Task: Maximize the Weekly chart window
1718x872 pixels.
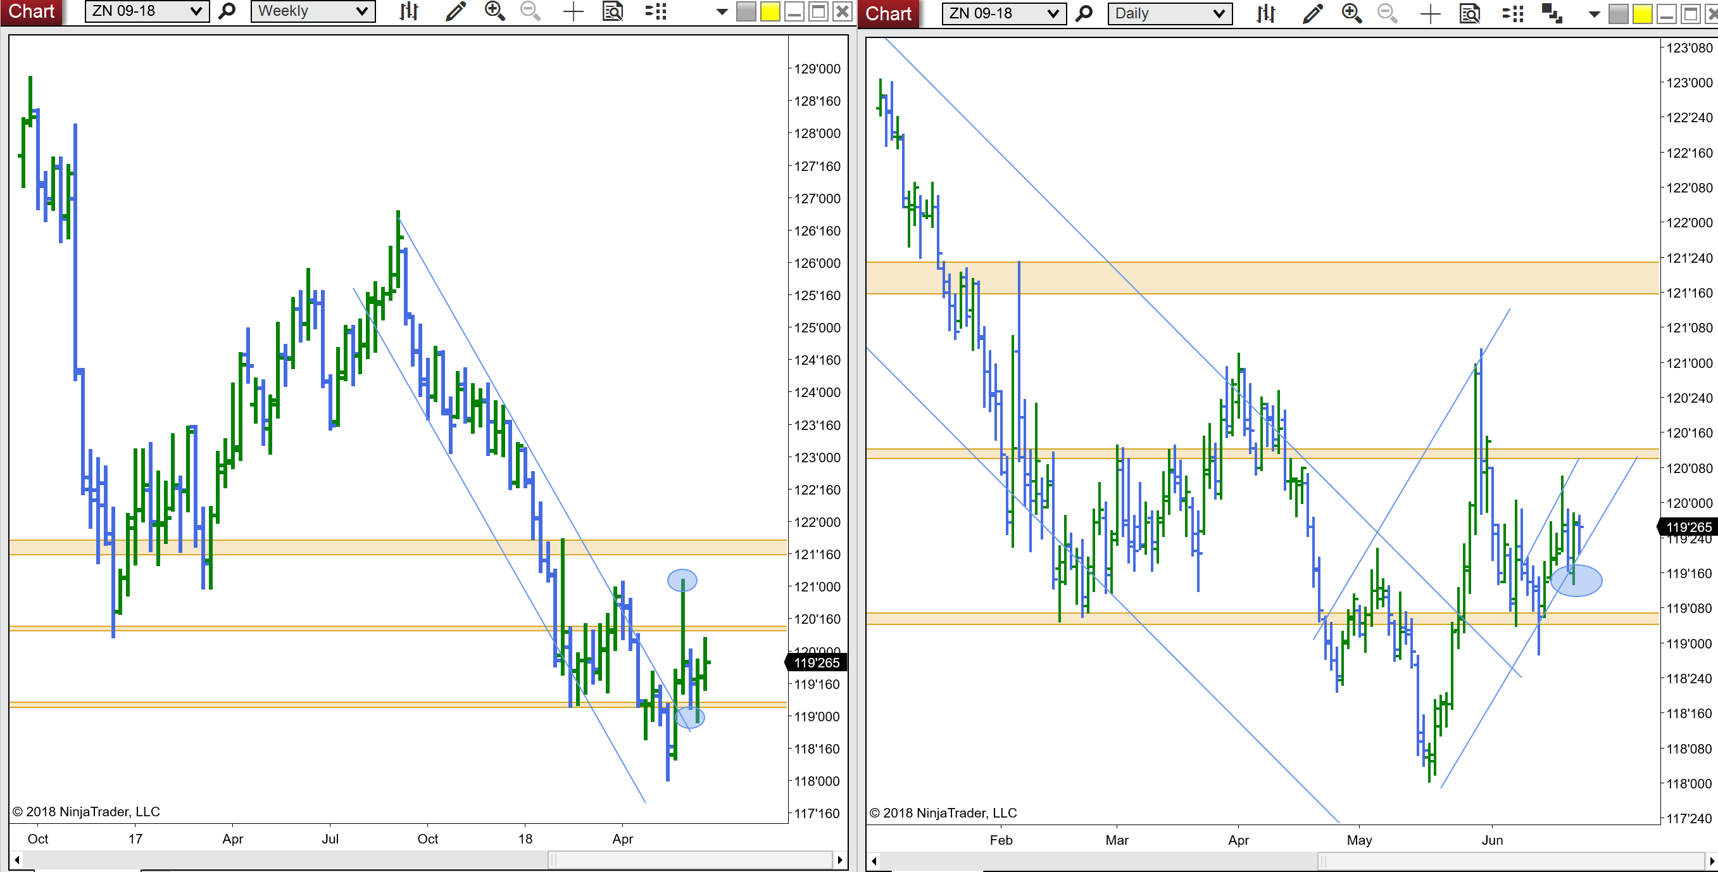Action: pos(818,11)
